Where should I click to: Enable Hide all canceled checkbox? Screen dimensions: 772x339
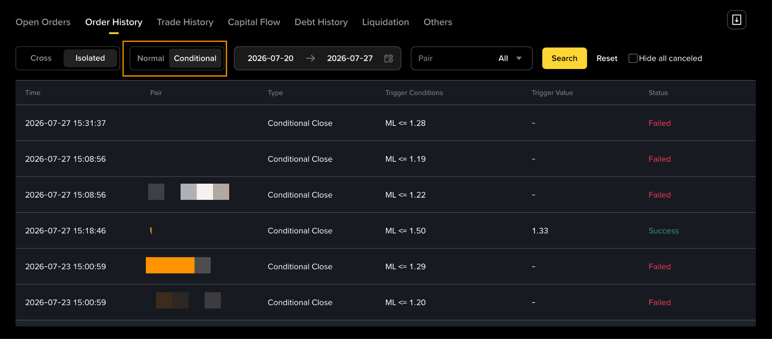633,58
